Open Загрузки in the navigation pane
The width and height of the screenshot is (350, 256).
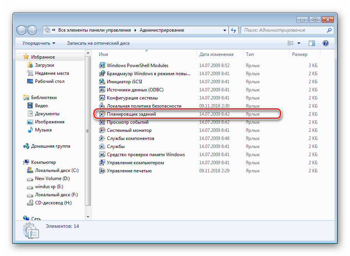44,65
